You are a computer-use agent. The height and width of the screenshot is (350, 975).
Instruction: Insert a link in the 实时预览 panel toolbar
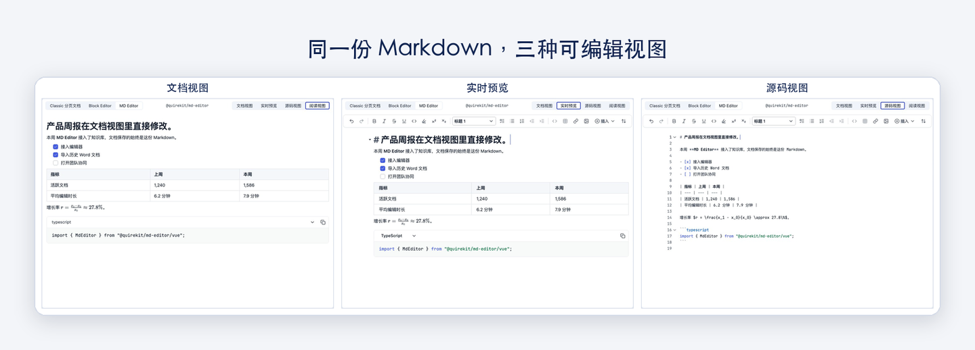coord(576,121)
